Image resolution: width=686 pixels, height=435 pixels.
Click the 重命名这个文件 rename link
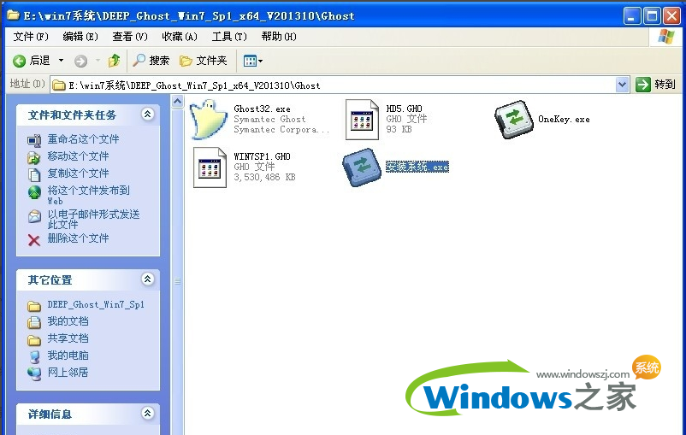coord(83,139)
